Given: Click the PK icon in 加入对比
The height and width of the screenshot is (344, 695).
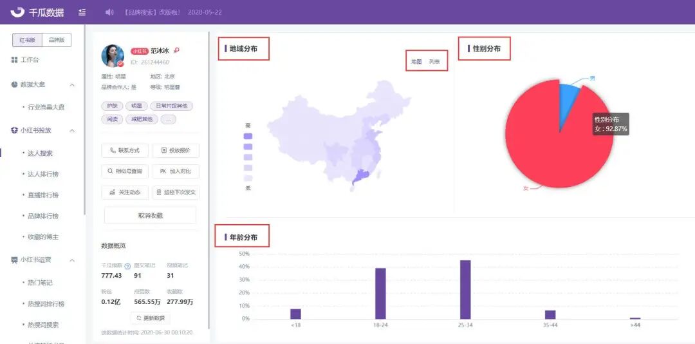Looking at the screenshot, I should pyautogui.click(x=163, y=171).
